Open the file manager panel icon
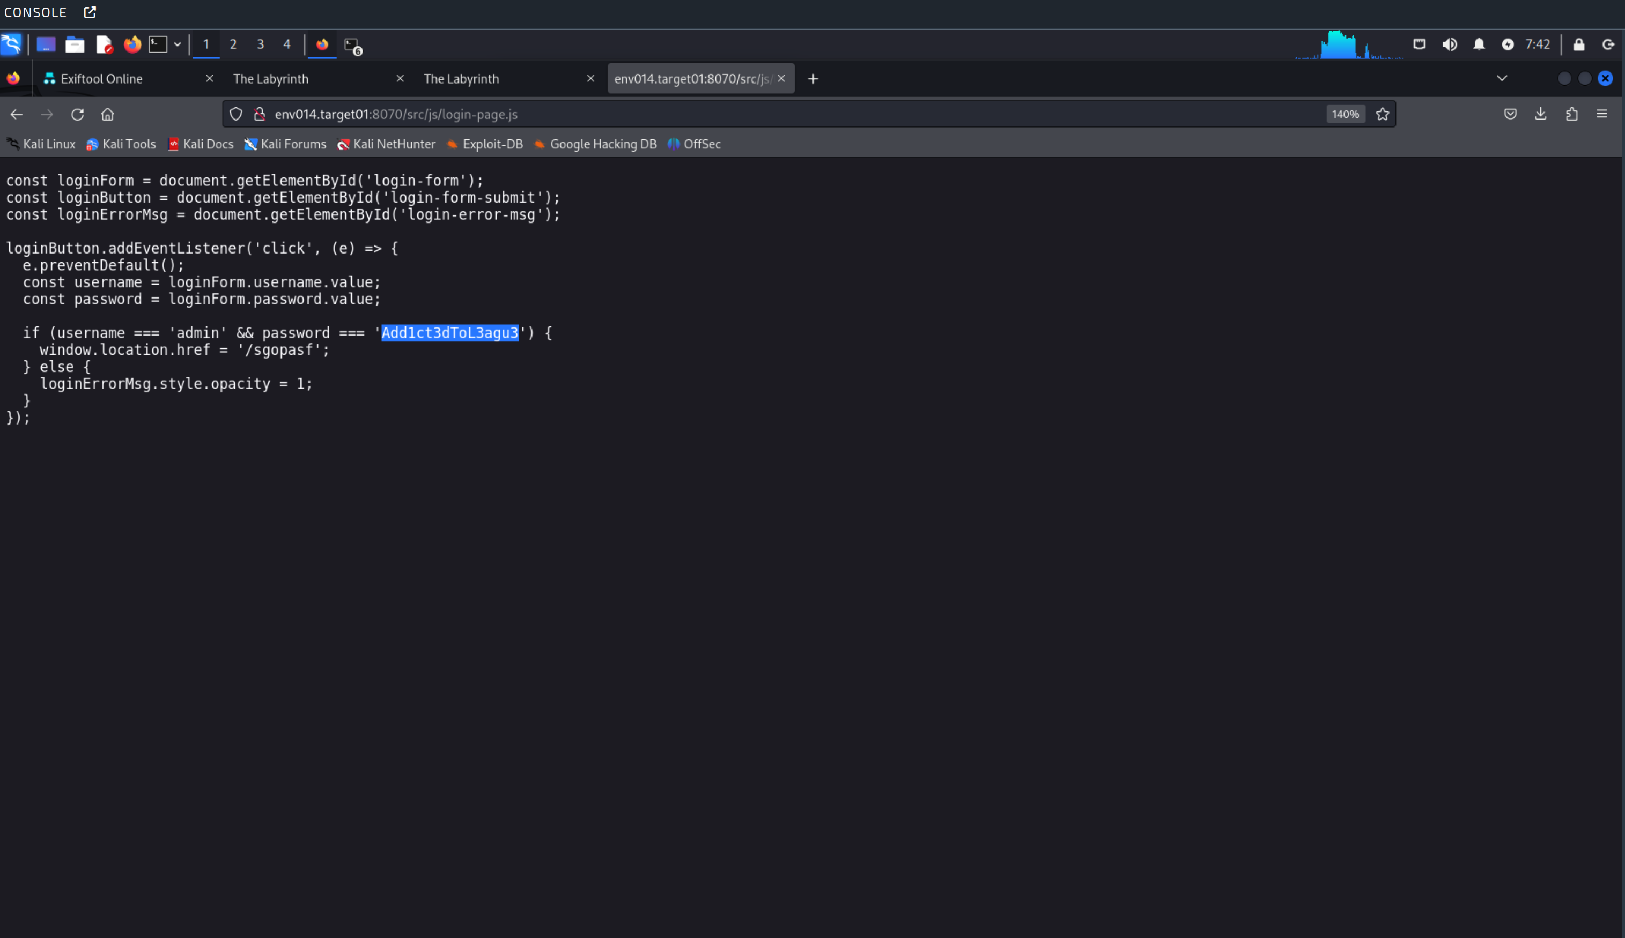1625x938 pixels. tap(75, 44)
